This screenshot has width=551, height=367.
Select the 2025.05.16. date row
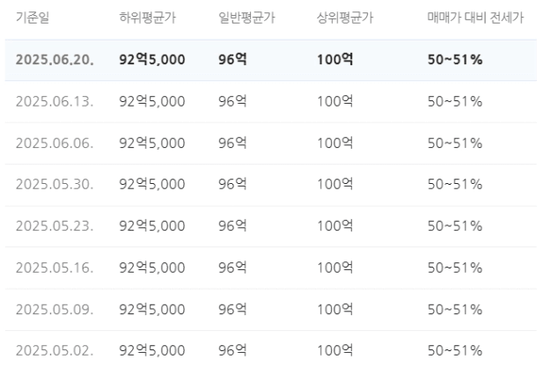(270, 268)
